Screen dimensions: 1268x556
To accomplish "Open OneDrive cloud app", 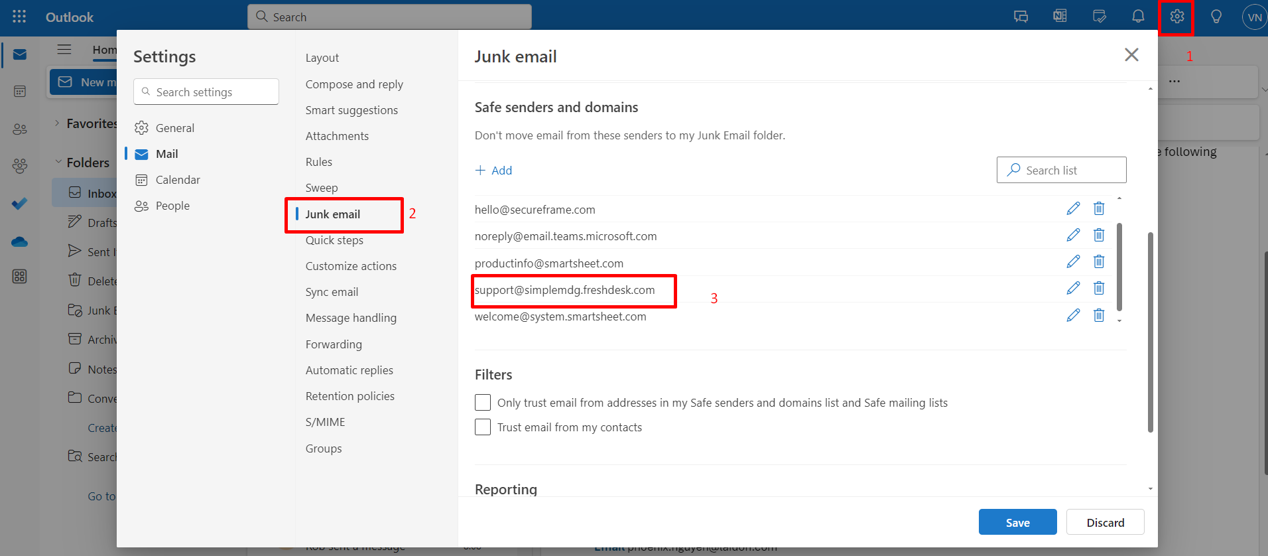I will 20,242.
